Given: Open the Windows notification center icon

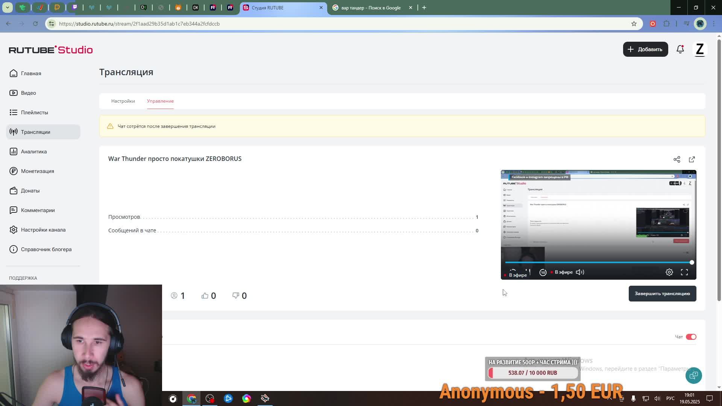Looking at the screenshot, I should point(710,398).
